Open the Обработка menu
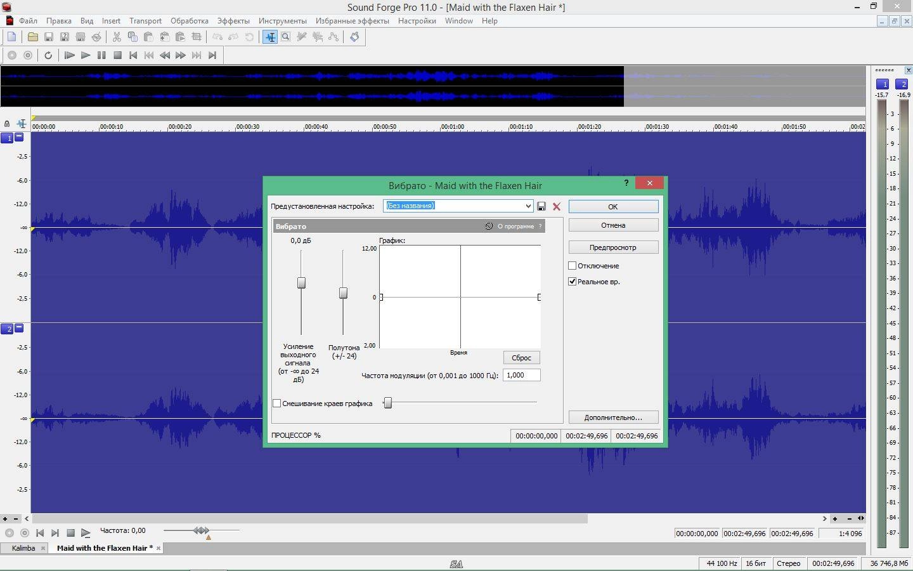The width and height of the screenshot is (913, 571). pos(190,21)
